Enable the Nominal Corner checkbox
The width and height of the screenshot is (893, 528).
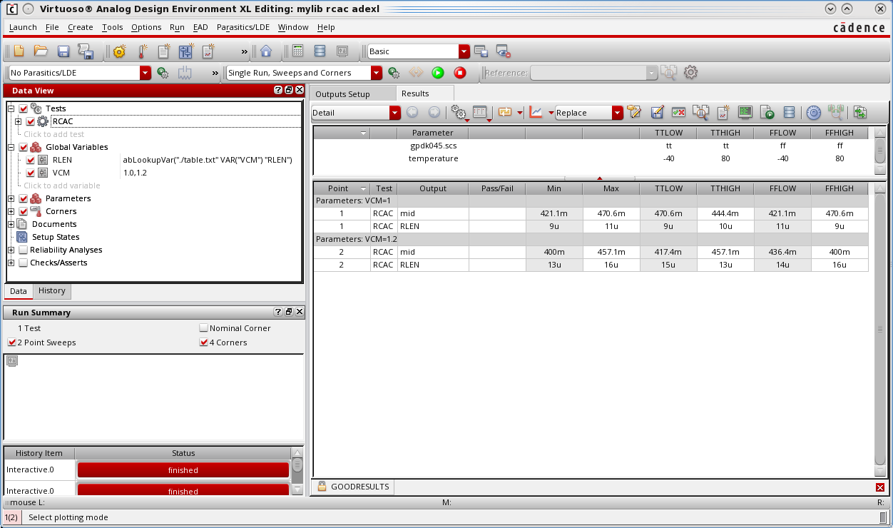tap(204, 328)
